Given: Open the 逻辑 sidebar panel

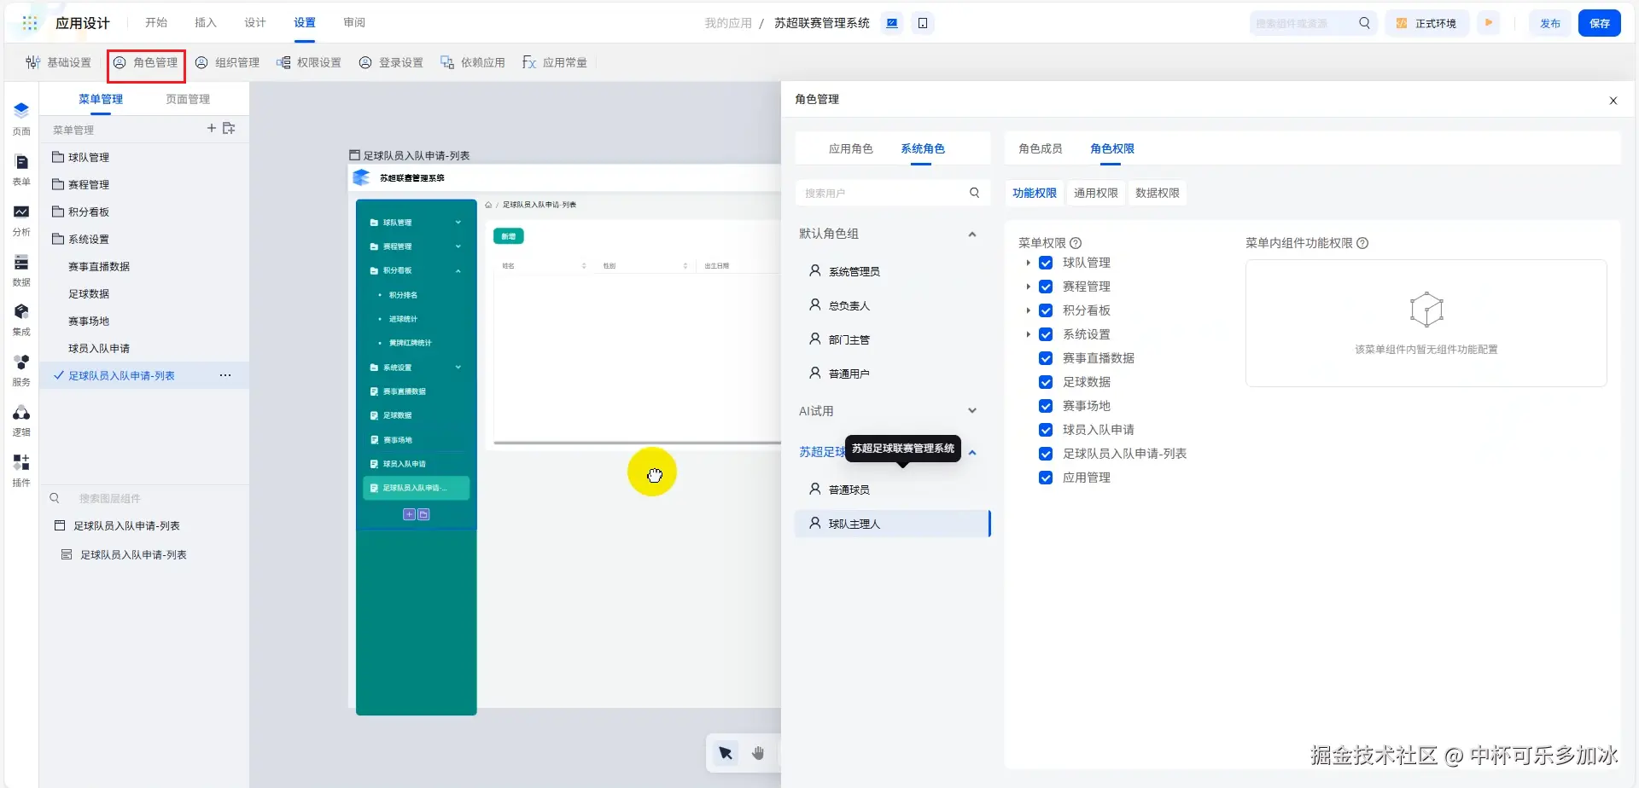Looking at the screenshot, I should [x=21, y=420].
